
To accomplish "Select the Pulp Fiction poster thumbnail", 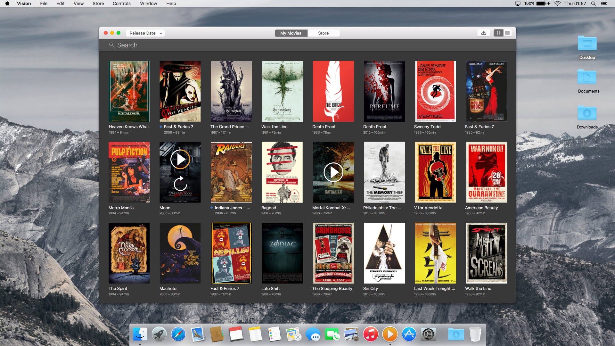I will tap(129, 172).
